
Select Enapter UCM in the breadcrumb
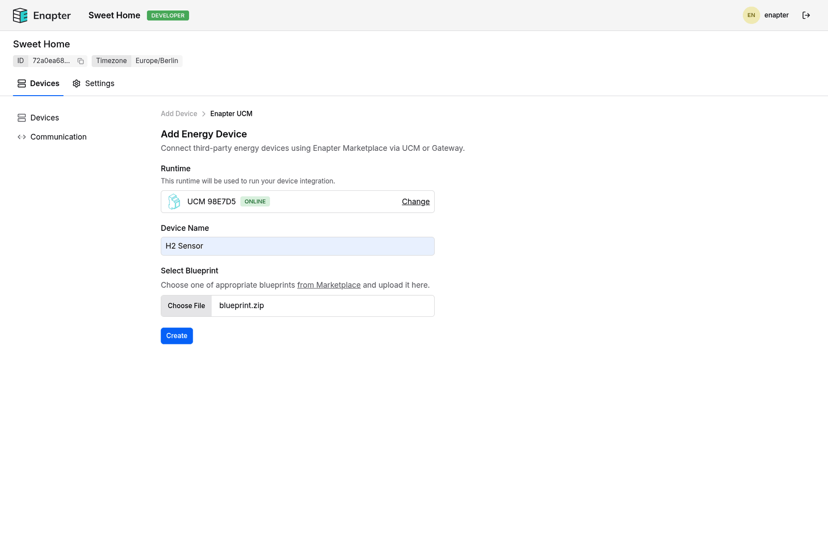(x=231, y=114)
